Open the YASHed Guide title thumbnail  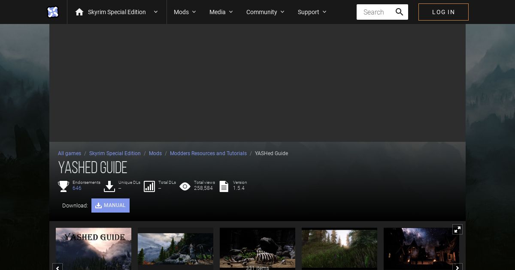[94, 249]
